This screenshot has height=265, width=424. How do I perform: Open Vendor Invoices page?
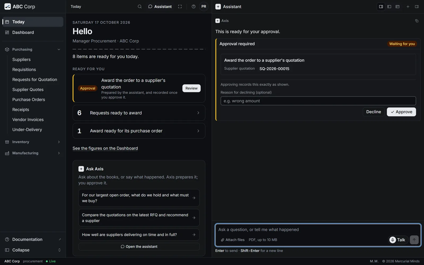(x=28, y=120)
